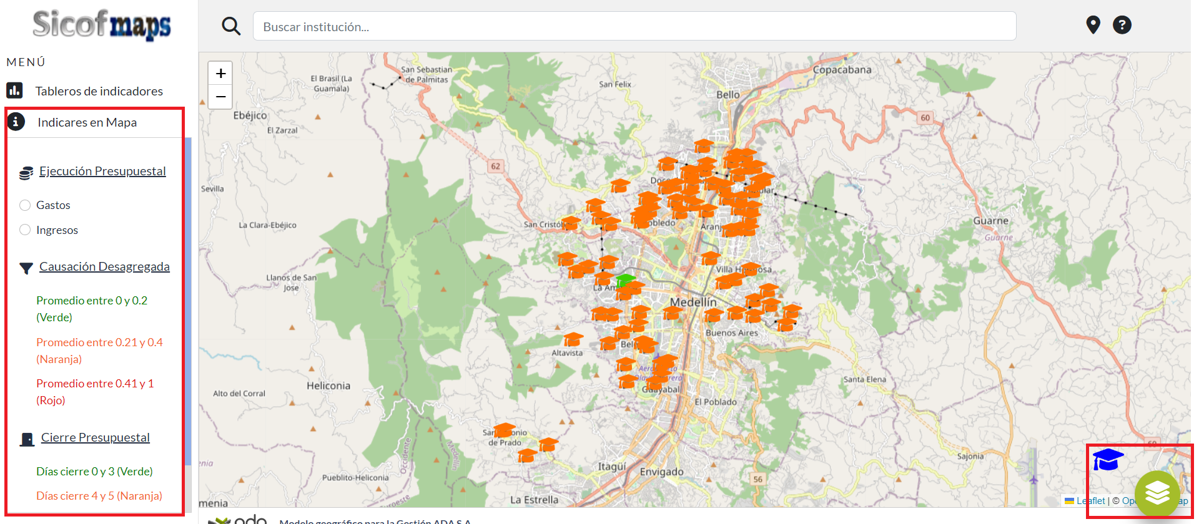Click the info icon beside Indicares en Mapa
This screenshot has height=524, width=1204.
pyautogui.click(x=16, y=122)
